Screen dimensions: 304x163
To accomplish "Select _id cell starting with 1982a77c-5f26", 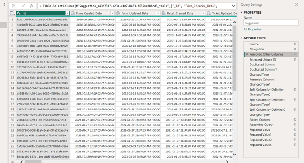I will click(x=43, y=109).
